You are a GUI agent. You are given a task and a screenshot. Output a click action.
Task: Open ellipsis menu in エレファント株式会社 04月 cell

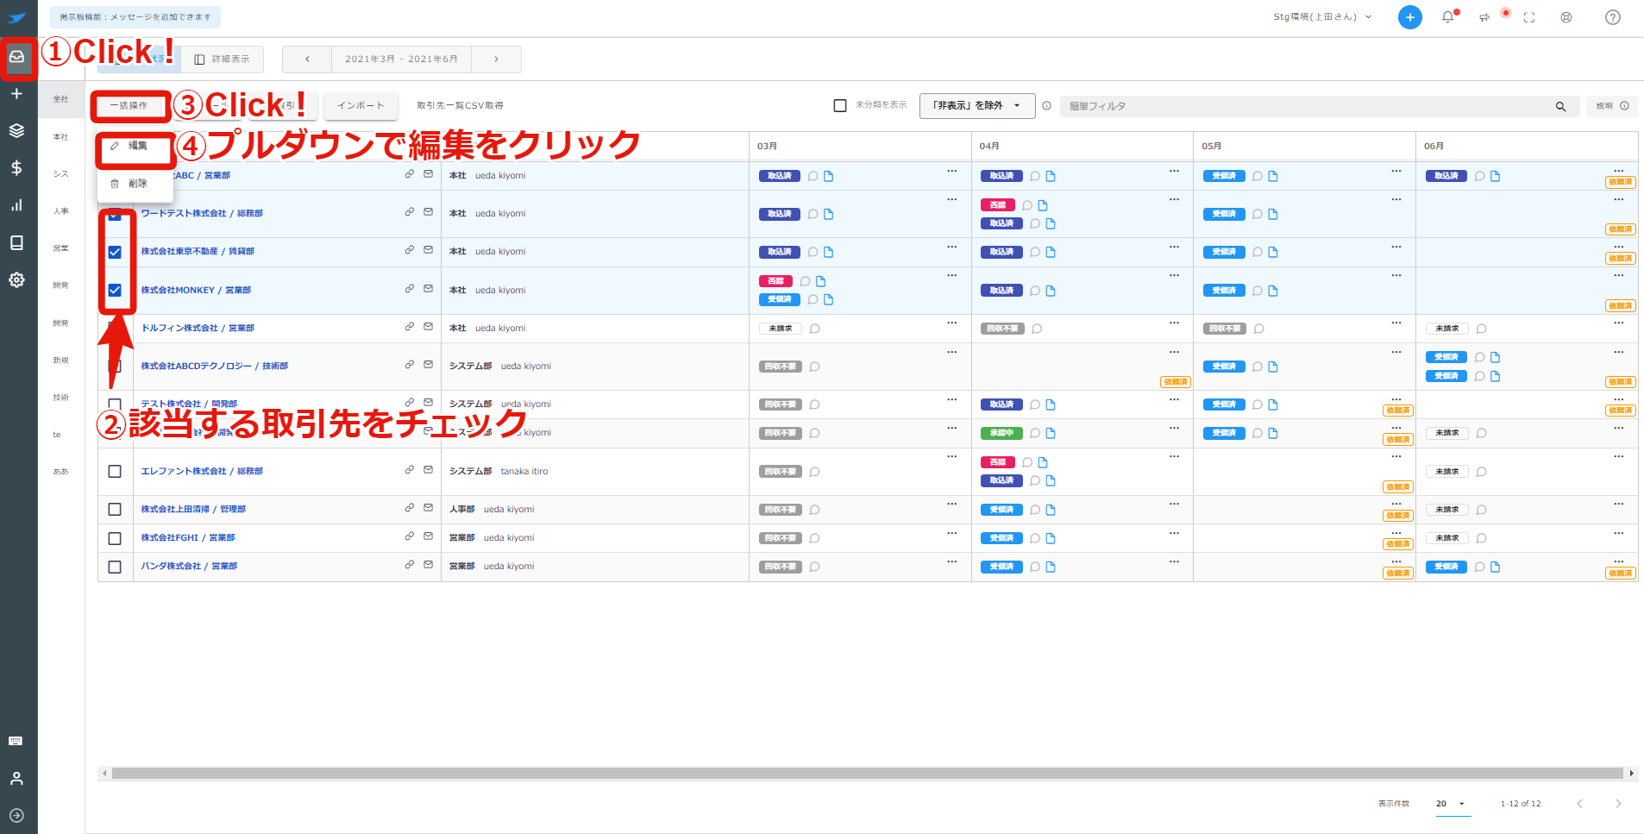(x=1174, y=456)
